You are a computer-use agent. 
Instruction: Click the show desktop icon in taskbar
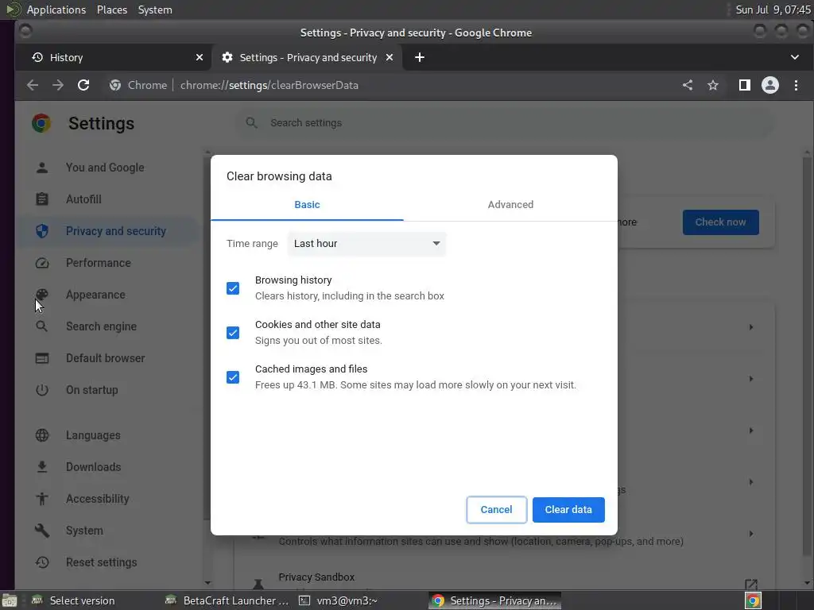tap(9, 601)
